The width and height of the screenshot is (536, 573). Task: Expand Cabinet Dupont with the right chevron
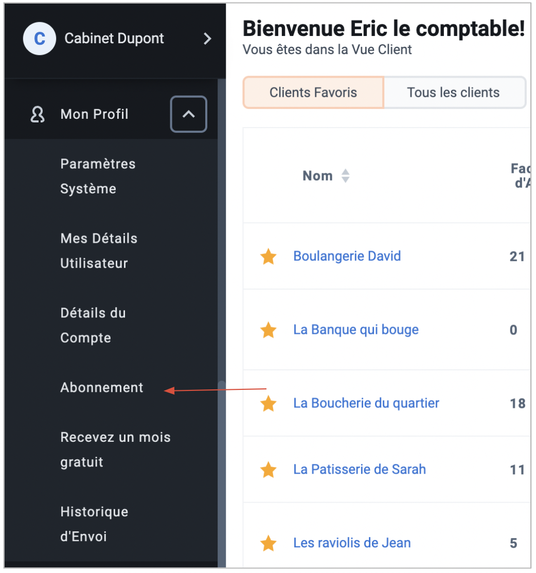pos(207,39)
